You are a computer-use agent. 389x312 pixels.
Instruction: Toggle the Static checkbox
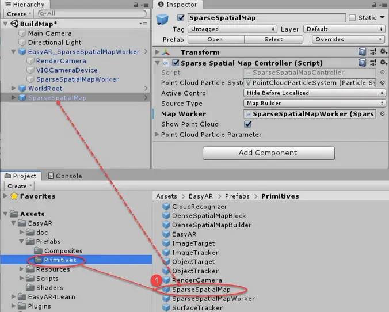(352, 18)
